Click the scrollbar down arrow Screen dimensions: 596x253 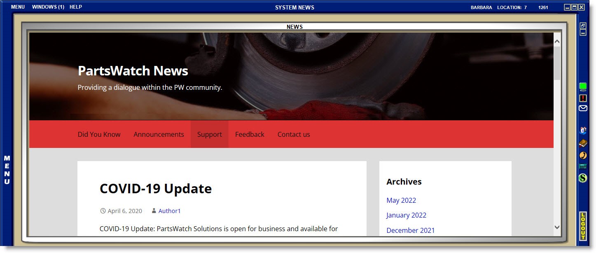coord(557,227)
